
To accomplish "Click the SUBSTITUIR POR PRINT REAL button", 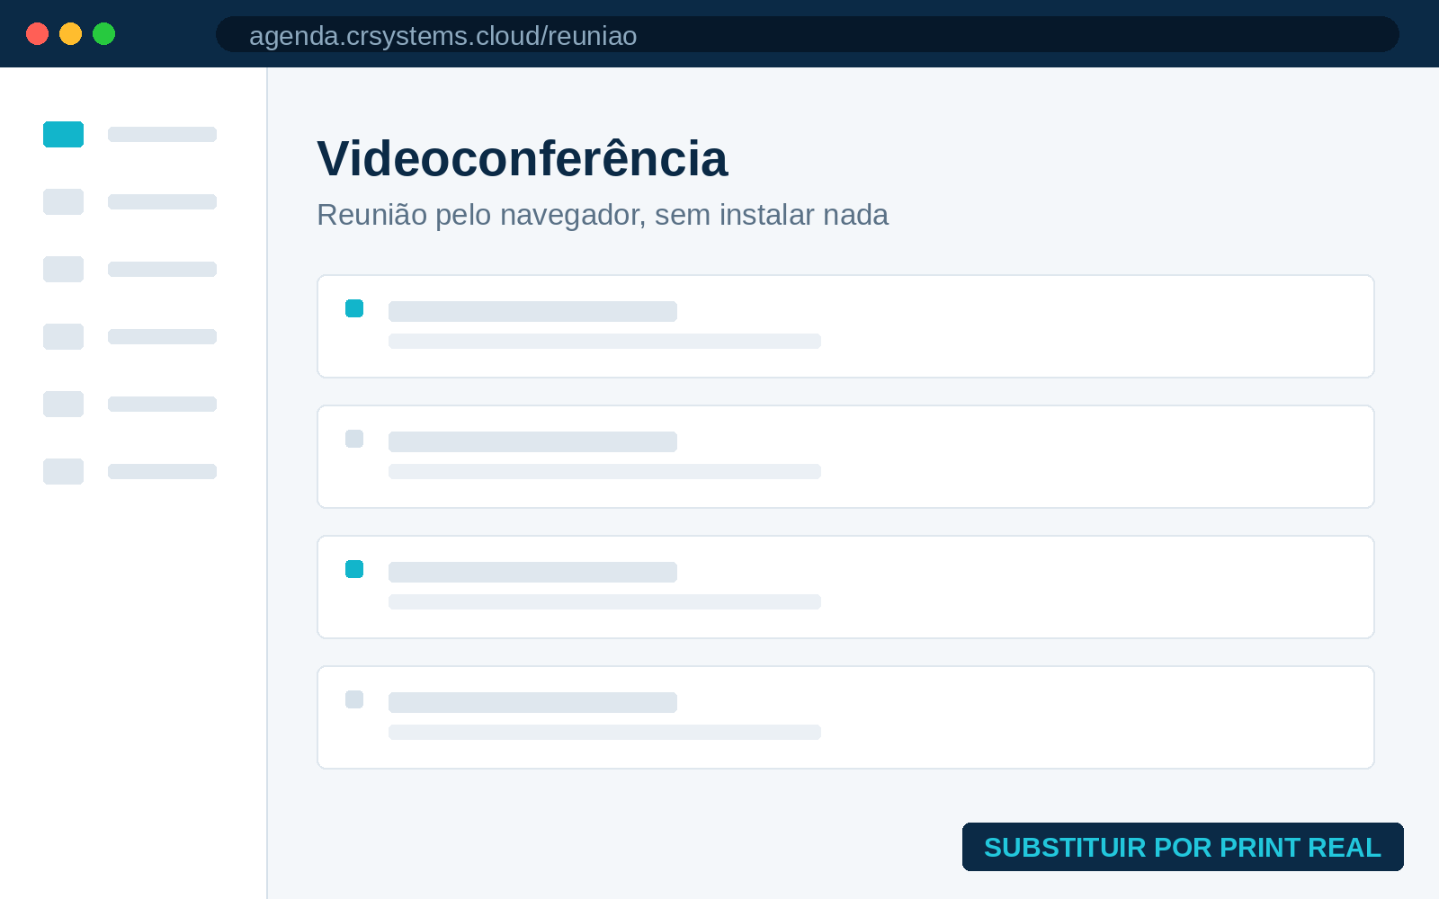I will pos(1183,847).
